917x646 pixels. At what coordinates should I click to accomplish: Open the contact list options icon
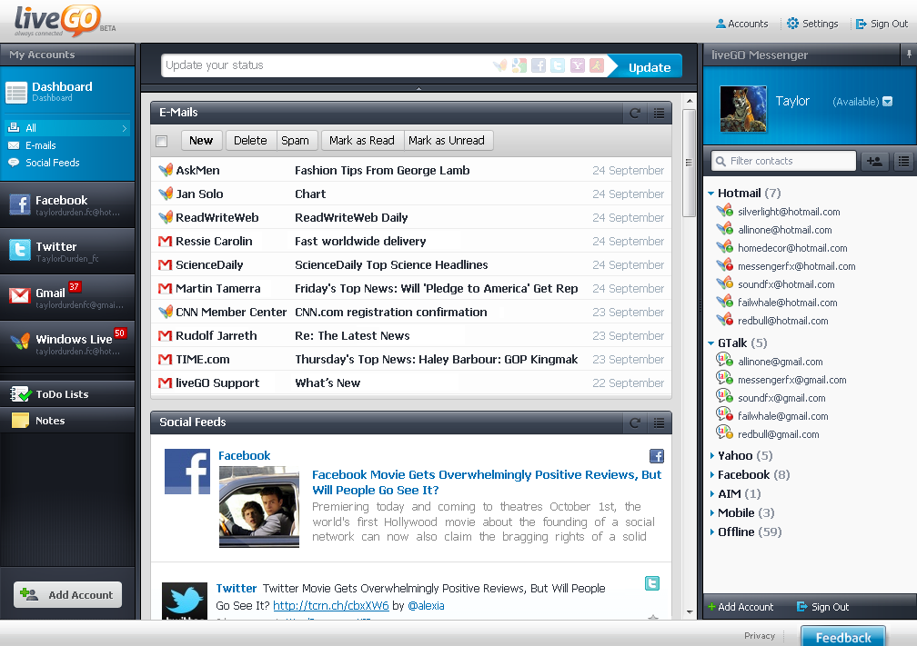coord(904,161)
